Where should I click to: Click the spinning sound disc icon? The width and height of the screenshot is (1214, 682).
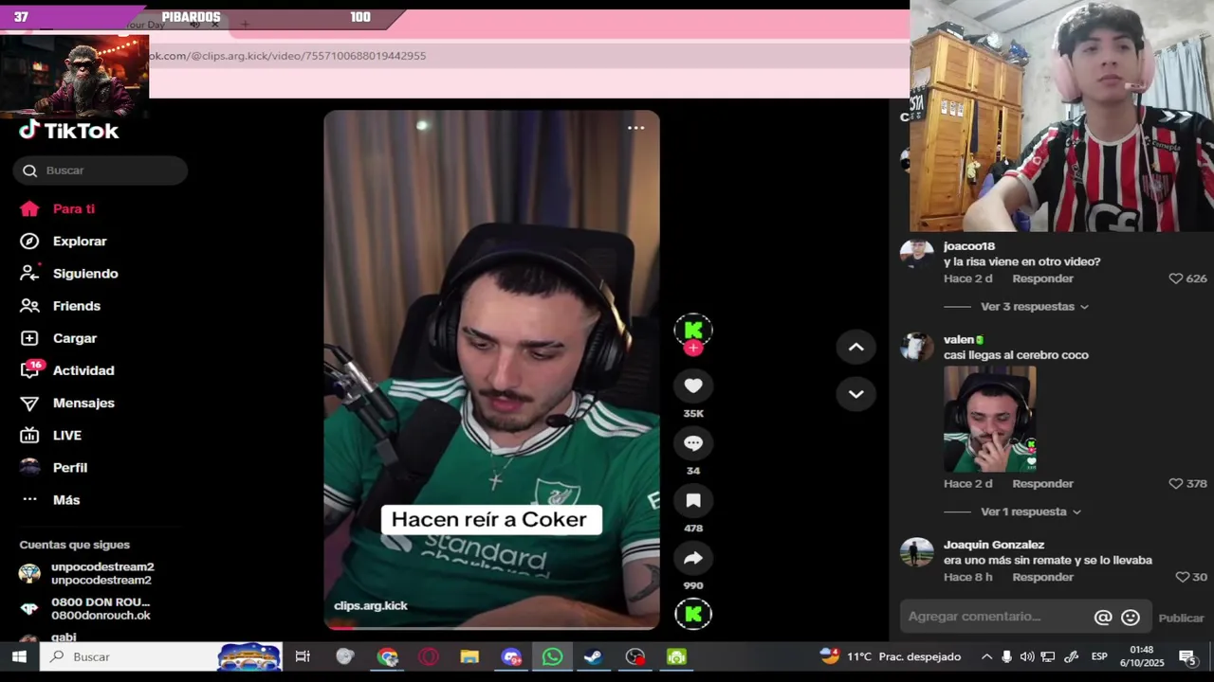point(693,614)
